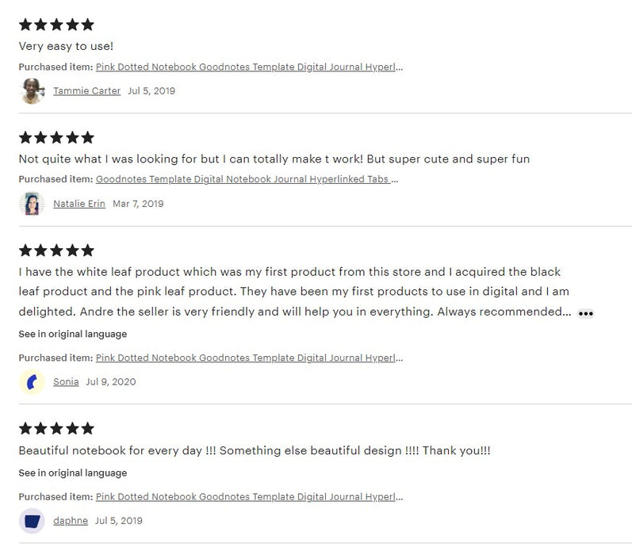Viewport: 632px width, 555px height.
Task: Open Tammie Carter's profile link
Action: [86, 91]
